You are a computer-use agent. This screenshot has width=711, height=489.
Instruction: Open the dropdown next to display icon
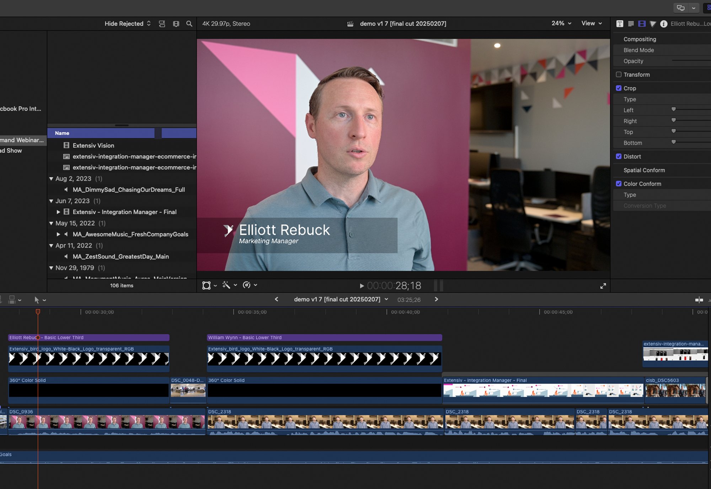tap(694, 8)
